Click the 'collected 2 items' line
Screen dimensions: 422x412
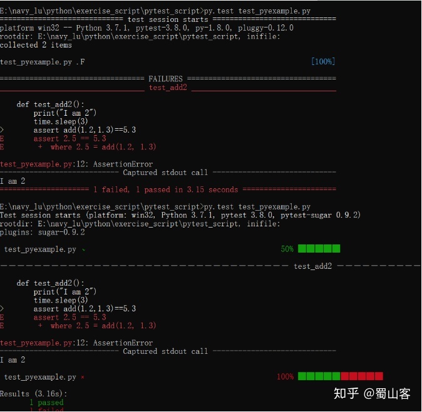click(x=36, y=45)
